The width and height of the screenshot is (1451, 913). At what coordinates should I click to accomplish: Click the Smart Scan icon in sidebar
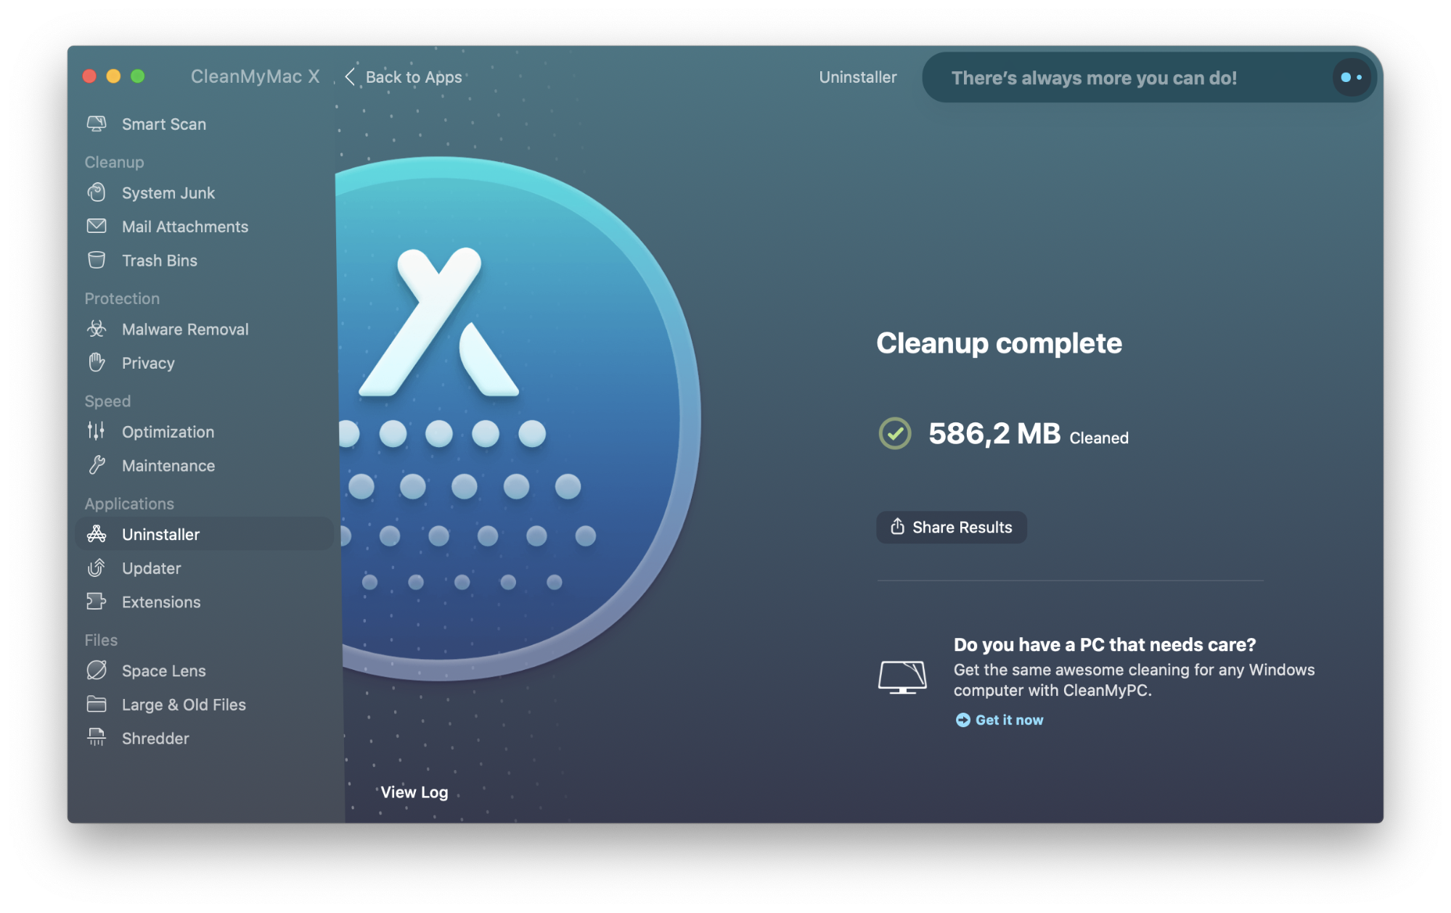tap(98, 123)
